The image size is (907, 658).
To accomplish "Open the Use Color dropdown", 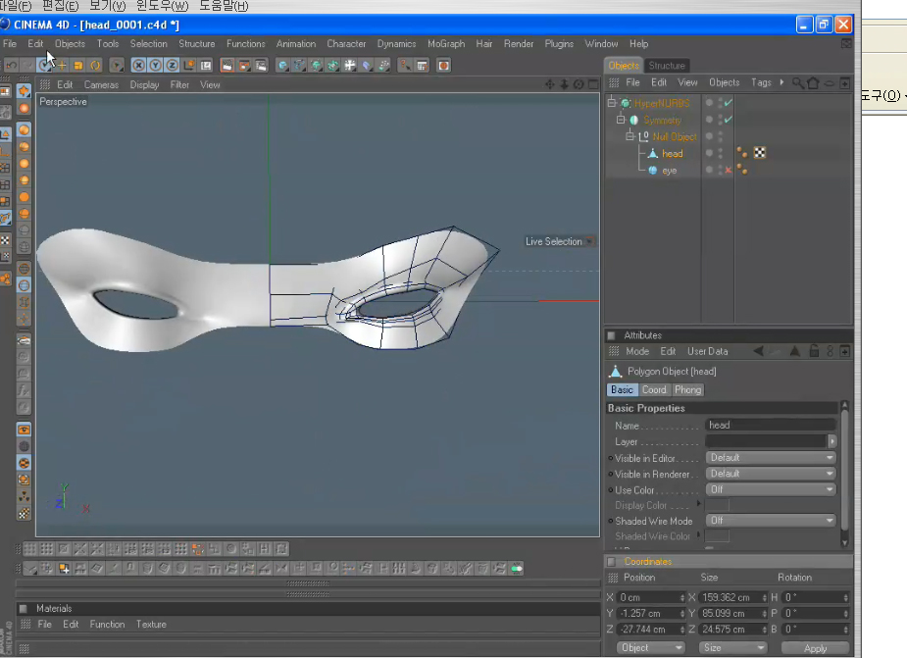I will coord(771,489).
